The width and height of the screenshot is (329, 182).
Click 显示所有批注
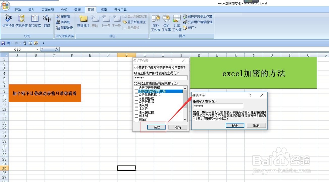pos(134,22)
